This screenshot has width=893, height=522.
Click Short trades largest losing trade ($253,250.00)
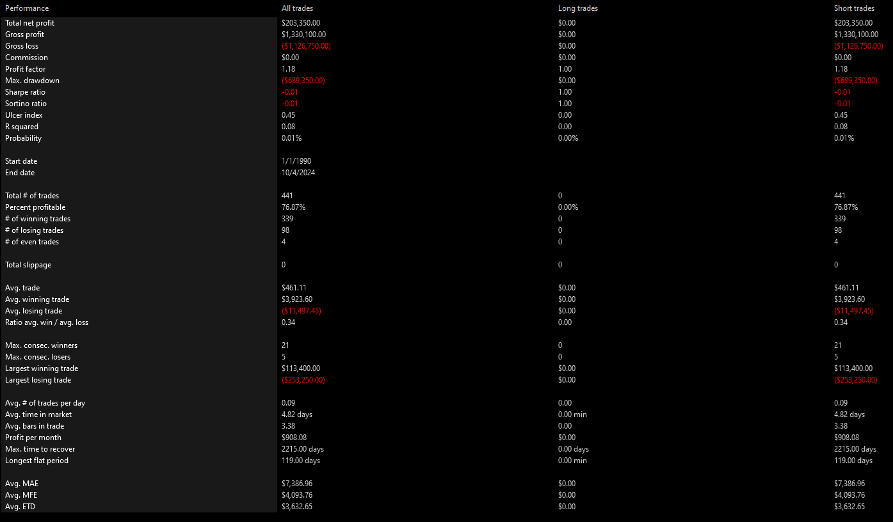point(856,380)
